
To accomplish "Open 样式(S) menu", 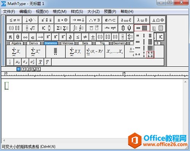I will click(77, 11).
